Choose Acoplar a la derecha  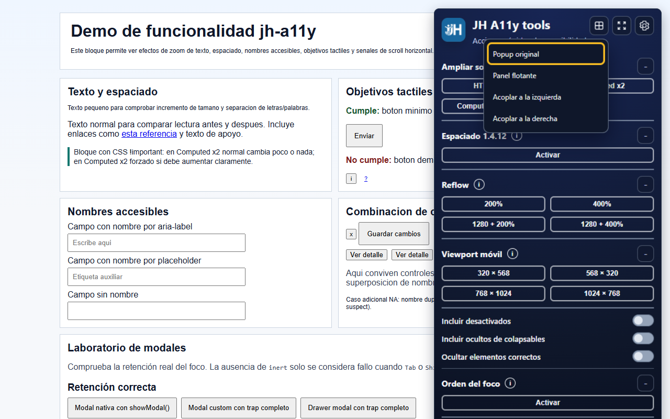546,118
